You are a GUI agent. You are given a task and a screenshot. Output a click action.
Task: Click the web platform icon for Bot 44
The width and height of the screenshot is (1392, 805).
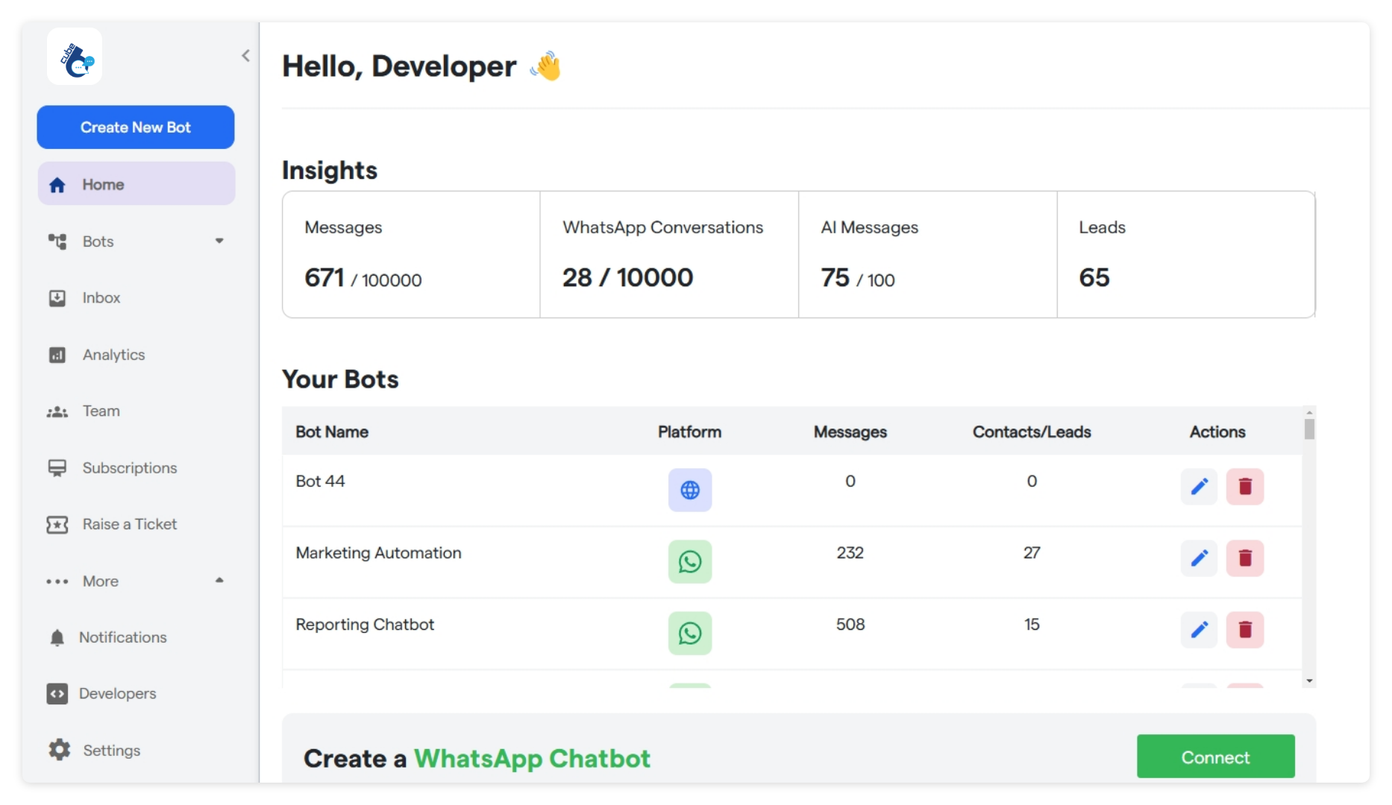coord(690,490)
